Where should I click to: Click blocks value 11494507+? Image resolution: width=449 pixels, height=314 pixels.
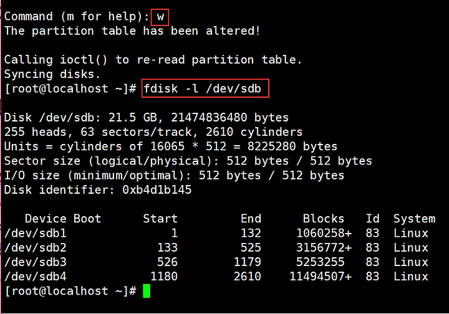321,276
